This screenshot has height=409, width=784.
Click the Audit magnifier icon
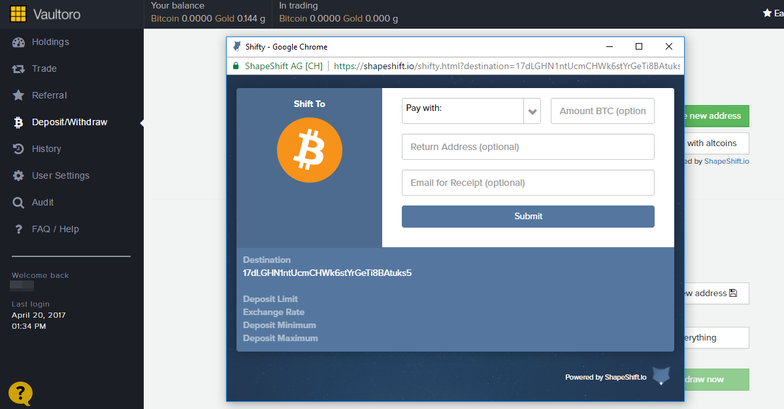19,202
